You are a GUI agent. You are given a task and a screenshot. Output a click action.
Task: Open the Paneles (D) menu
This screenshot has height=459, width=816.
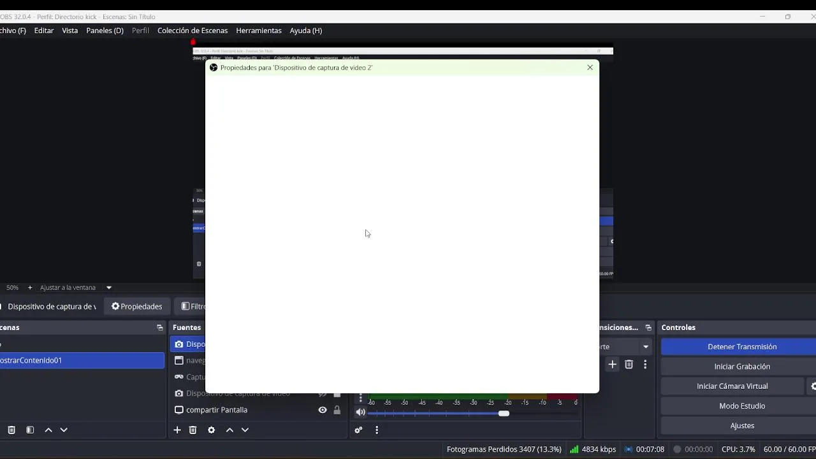105,31
